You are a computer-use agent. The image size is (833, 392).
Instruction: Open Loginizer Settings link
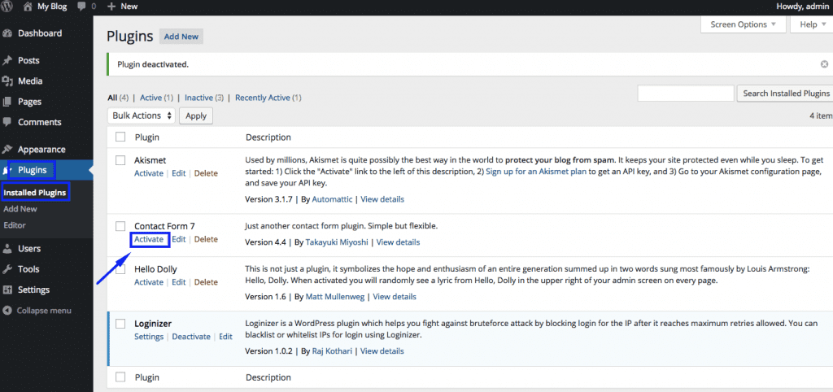click(x=149, y=337)
